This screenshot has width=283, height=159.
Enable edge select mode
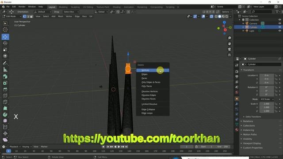coord(28,16)
